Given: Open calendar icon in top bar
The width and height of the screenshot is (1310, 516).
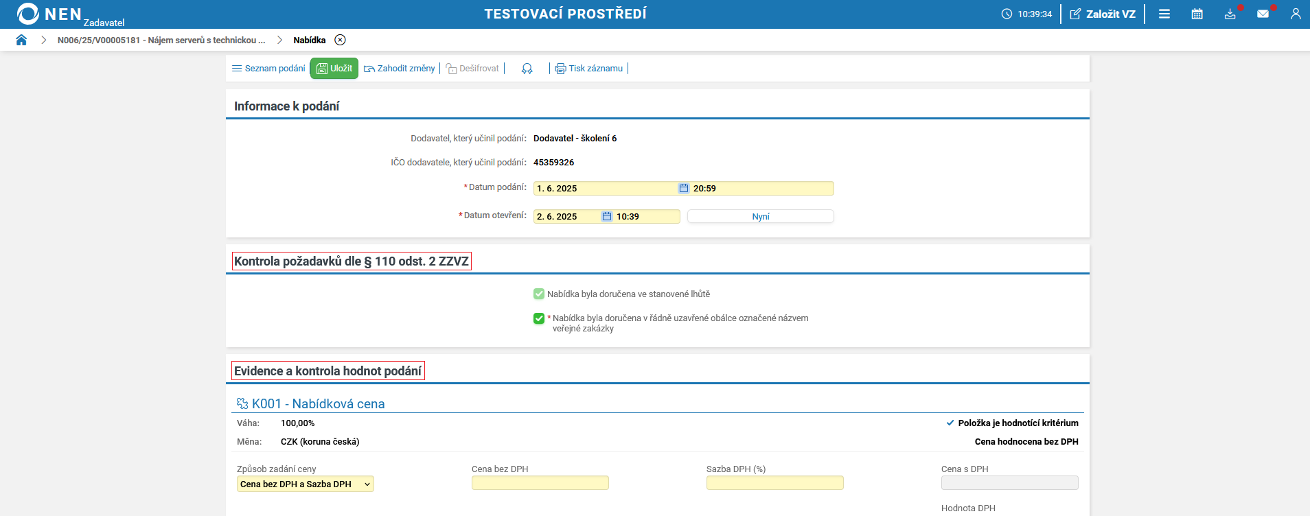Looking at the screenshot, I should pyautogui.click(x=1197, y=14).
